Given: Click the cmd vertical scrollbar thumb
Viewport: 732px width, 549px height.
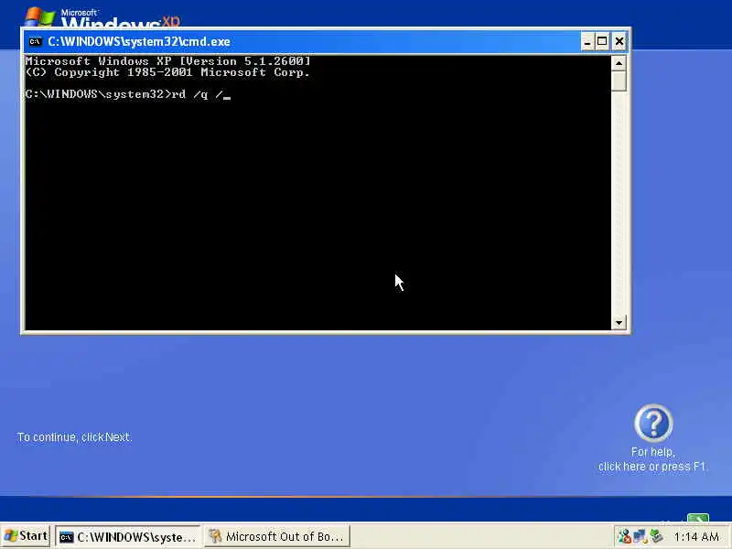Looking at the screenshot, I should pos(619,81).
